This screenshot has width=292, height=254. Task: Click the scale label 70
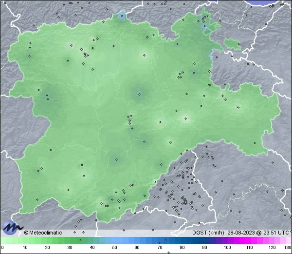point(160,248)
